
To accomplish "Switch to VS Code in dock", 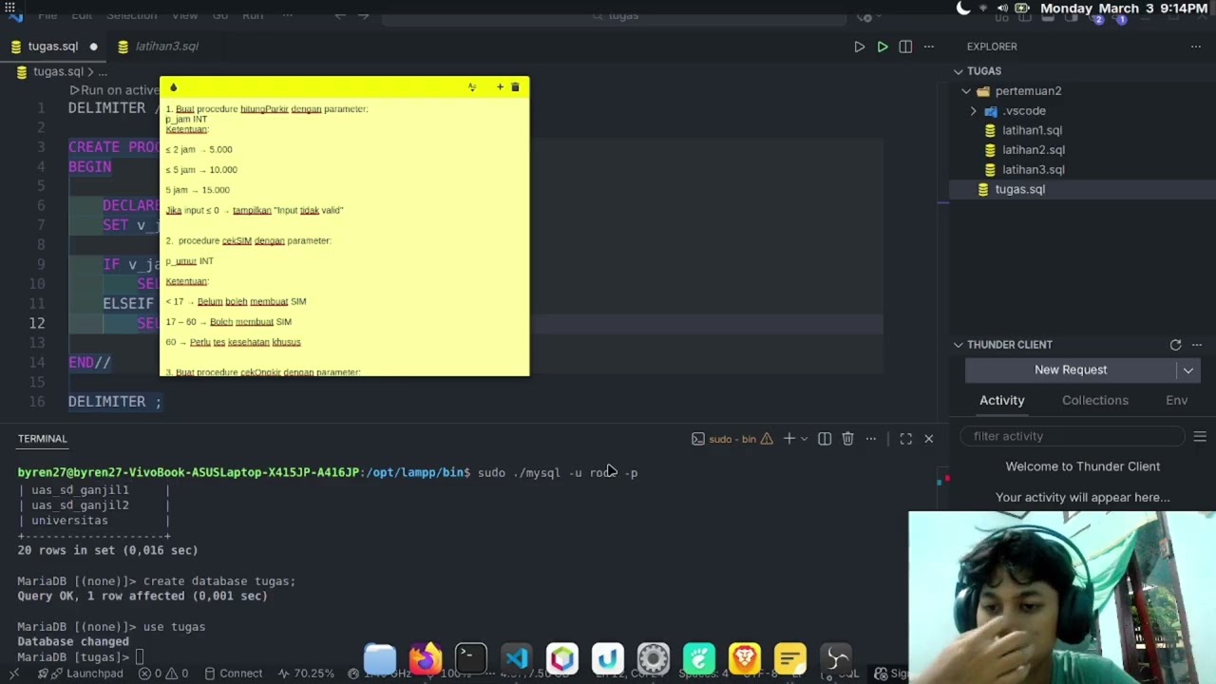I will (516, 658).
